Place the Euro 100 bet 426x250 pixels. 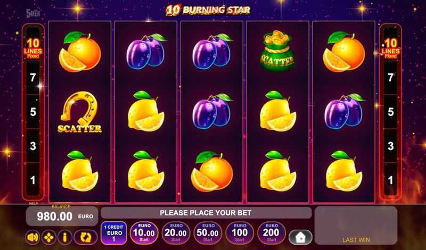pos(240,233)
